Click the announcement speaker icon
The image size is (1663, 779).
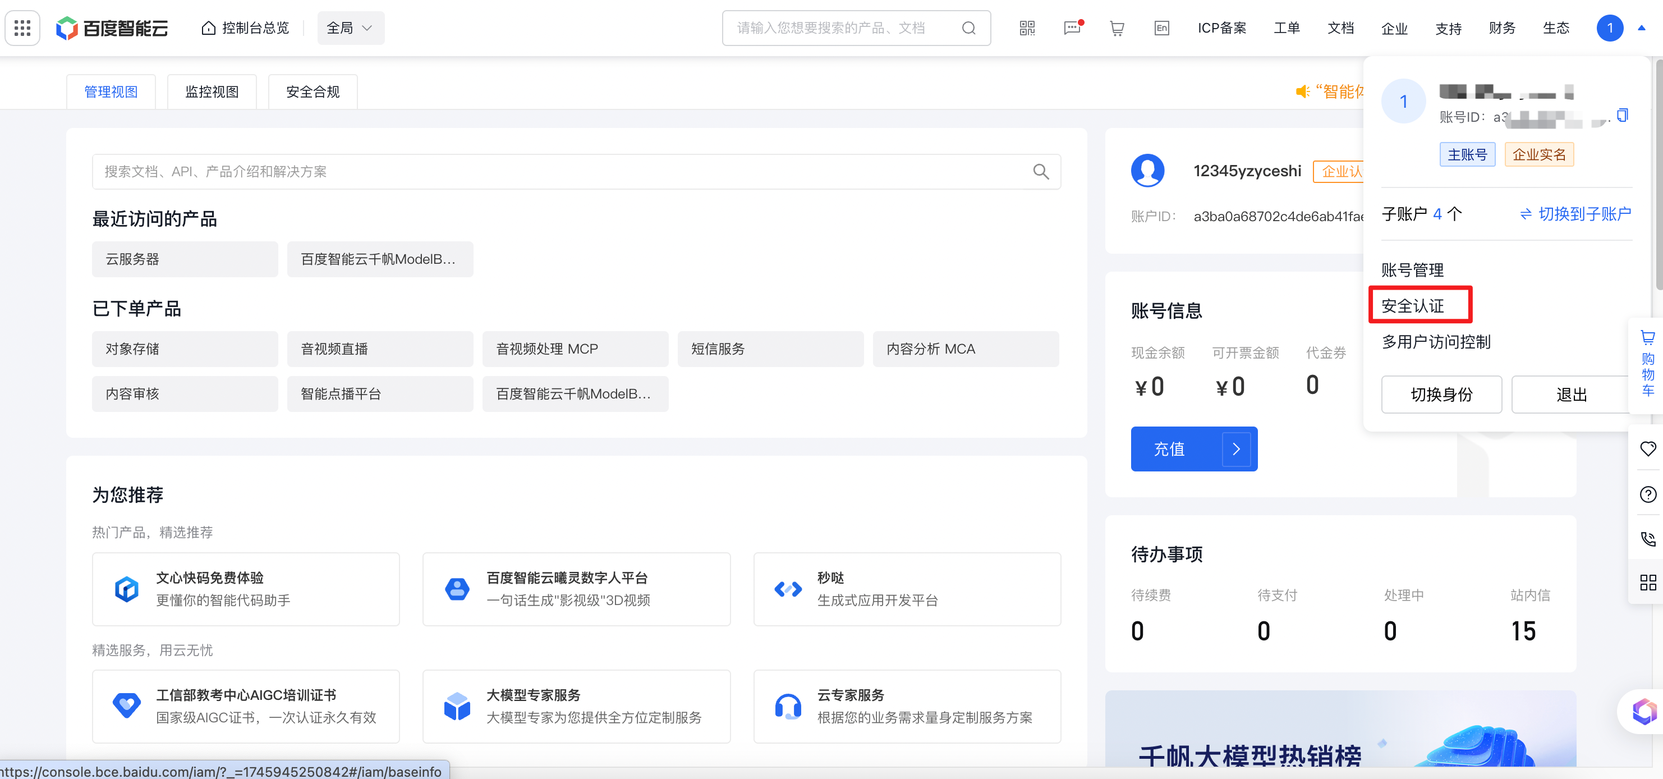[x=1302, y=91]
